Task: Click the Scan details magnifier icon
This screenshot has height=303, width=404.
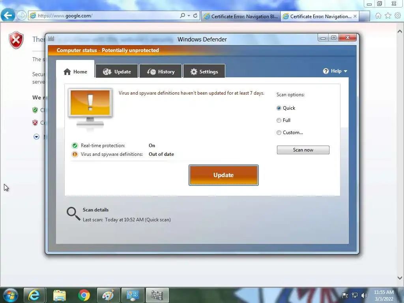Action: point(73,214)
